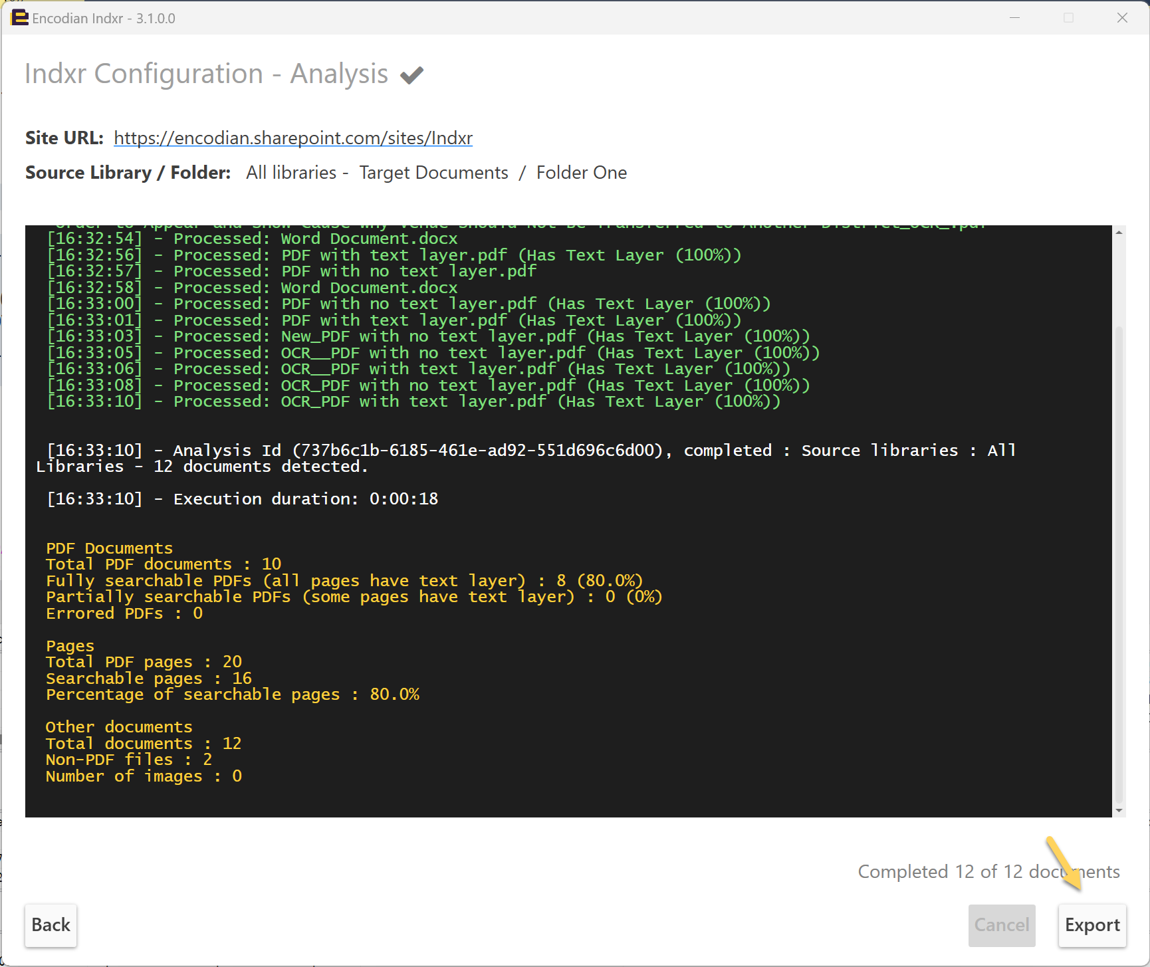The image size is (1150, 967).
Task: Click the 'Number of images : 0' line
Action: tap(144, 776)
